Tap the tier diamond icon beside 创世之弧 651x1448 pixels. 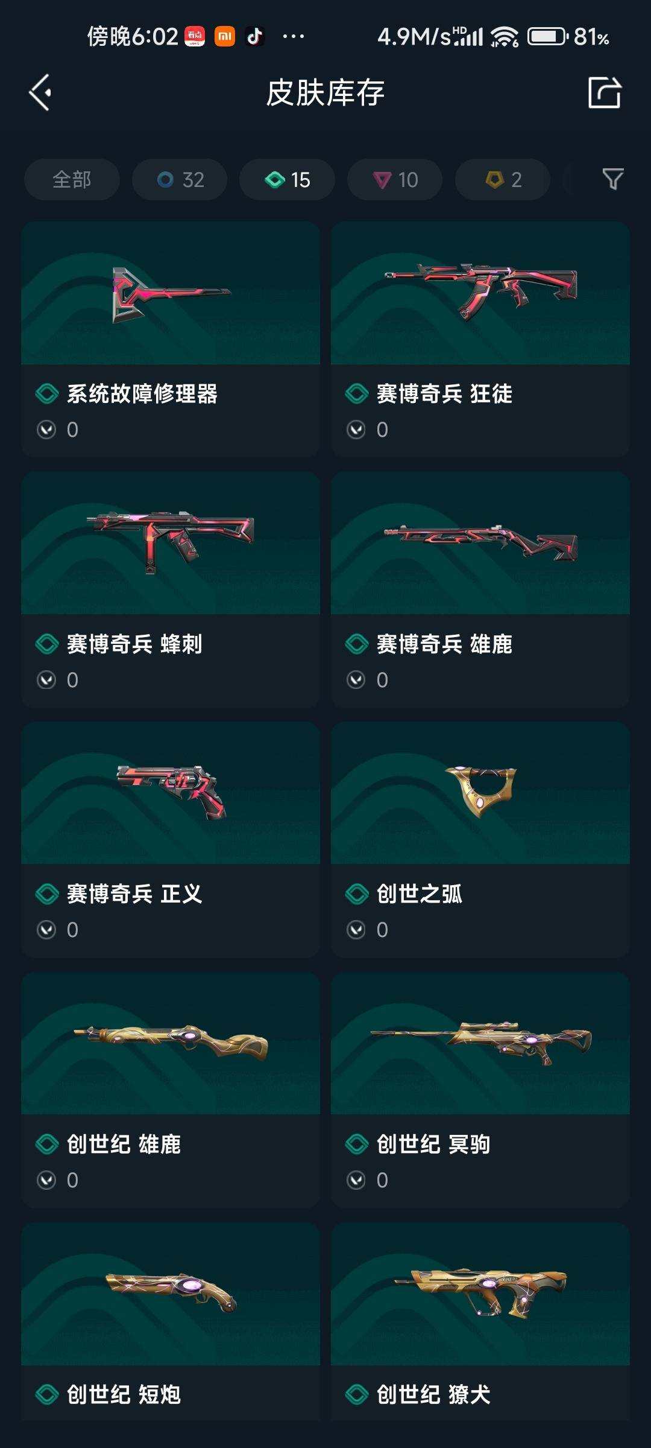coord(357,894)
